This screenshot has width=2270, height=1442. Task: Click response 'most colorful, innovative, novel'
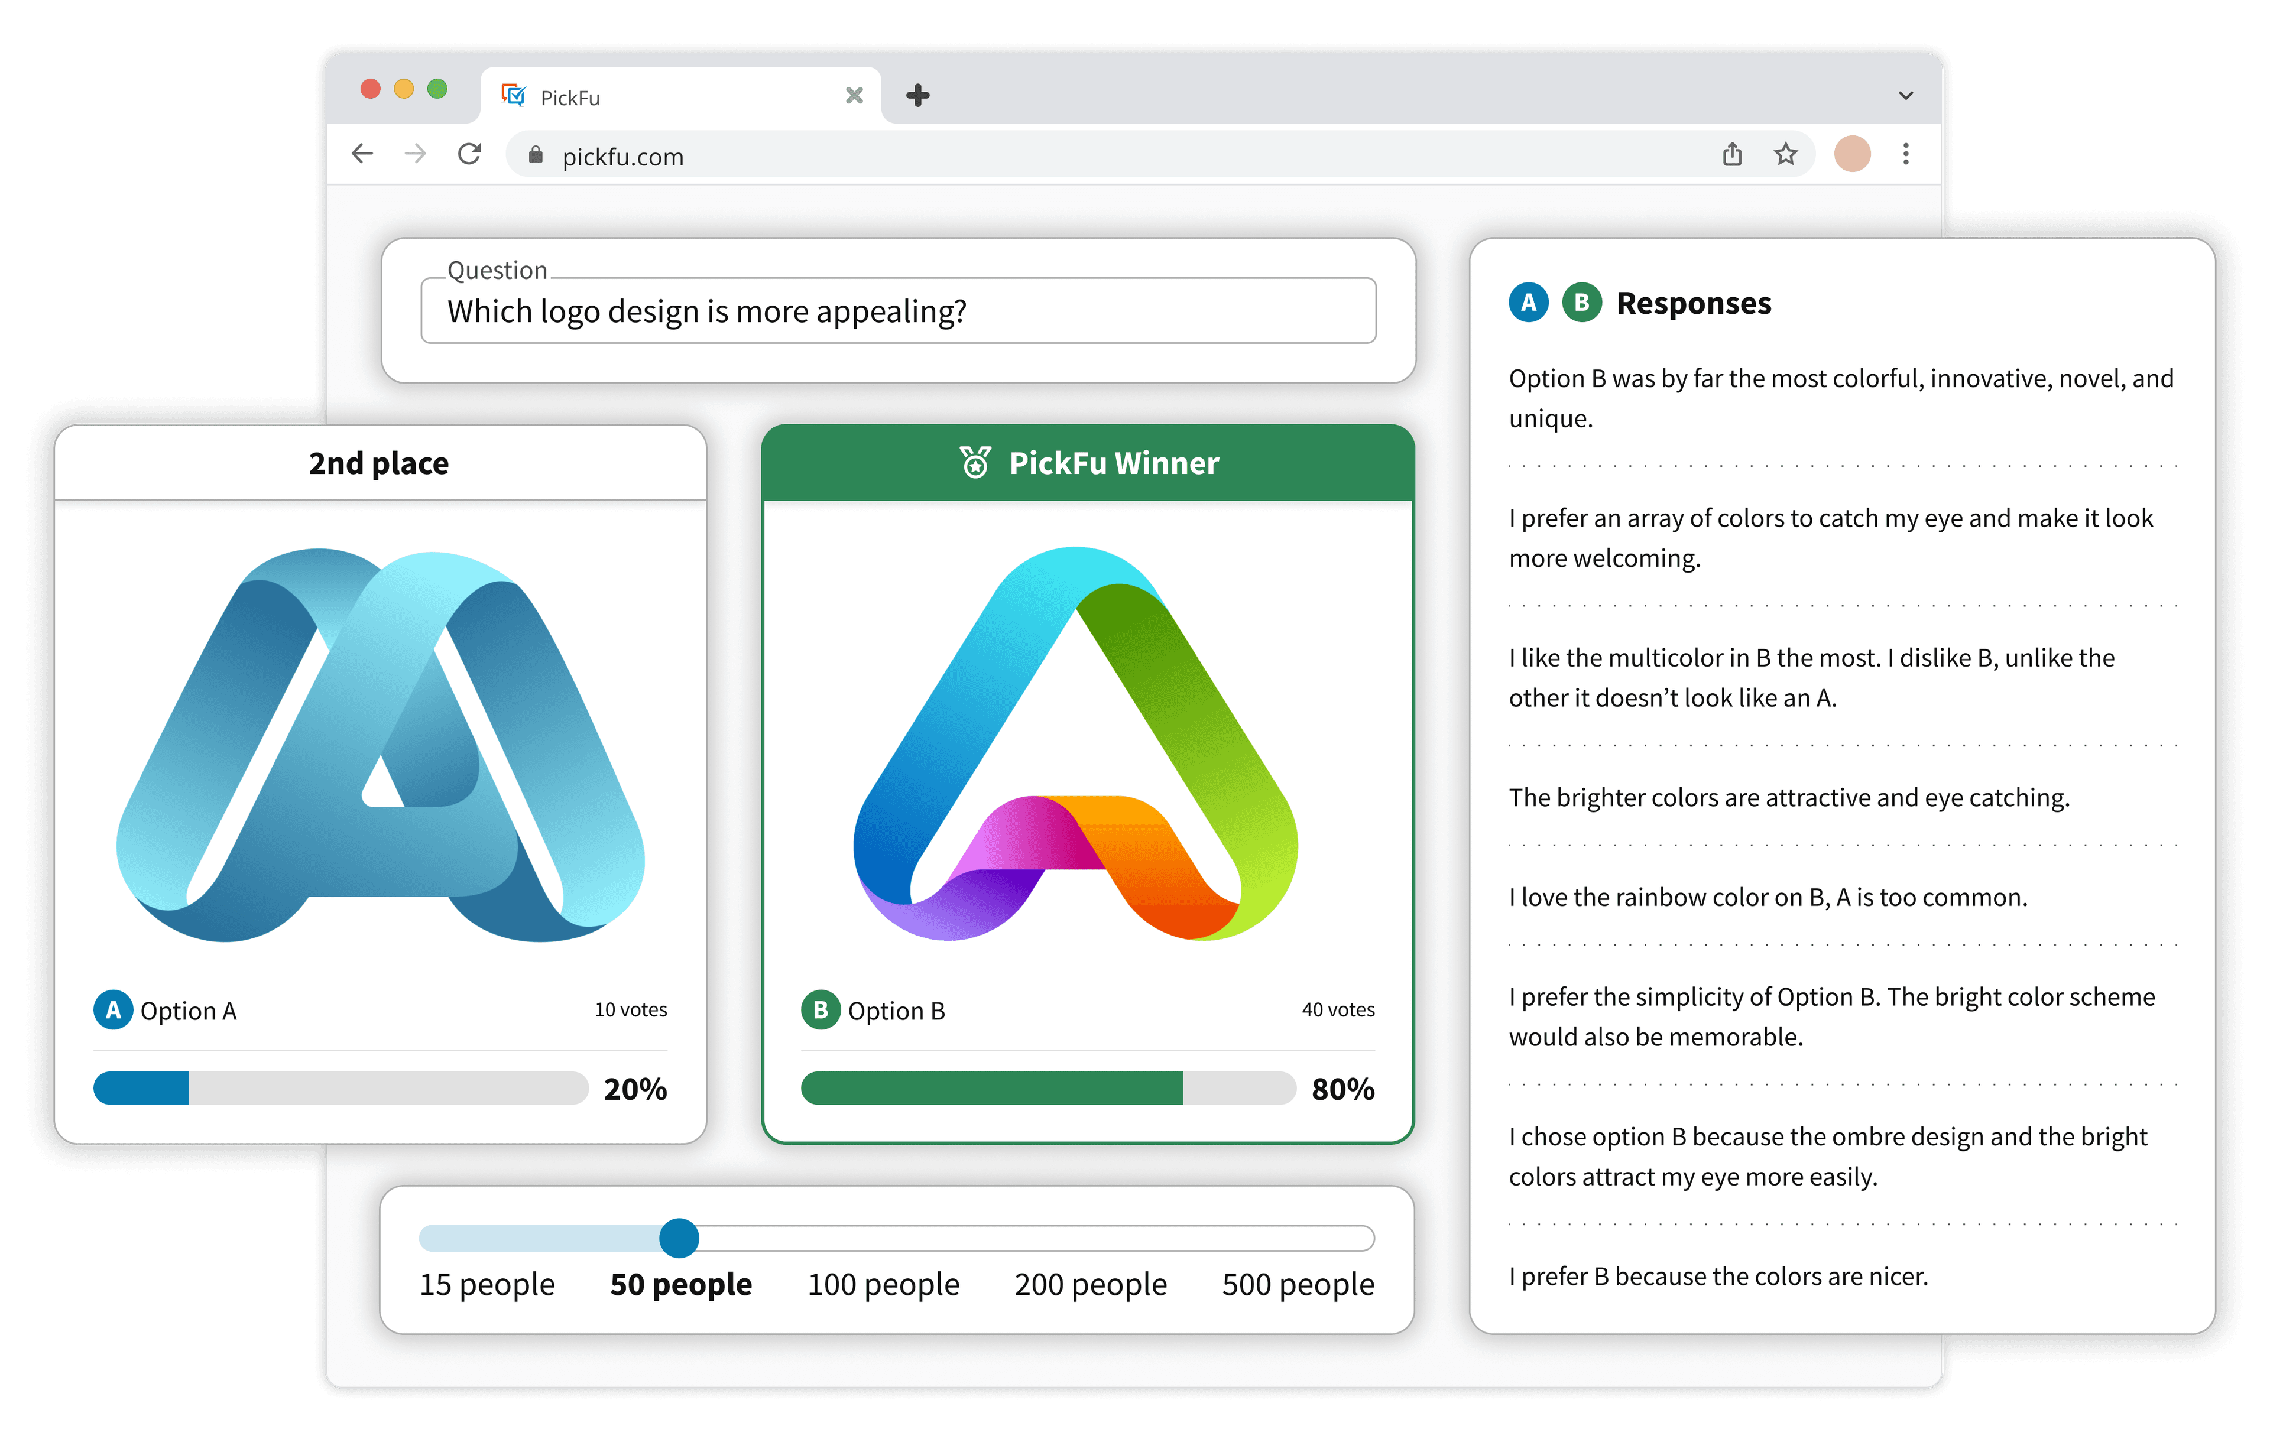1841,398
